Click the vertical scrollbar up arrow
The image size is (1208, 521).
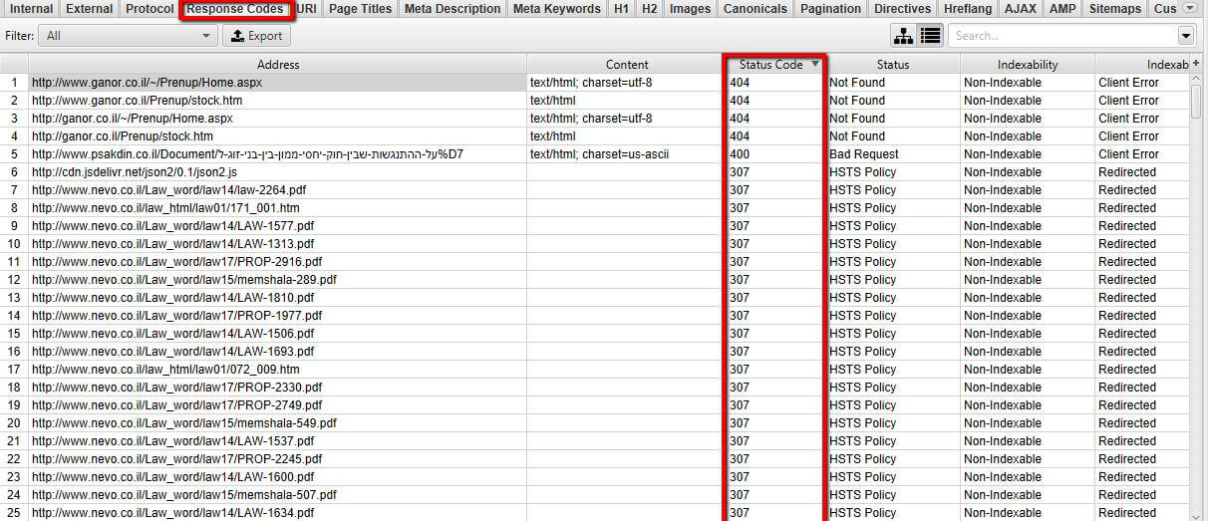point(1196,80)
